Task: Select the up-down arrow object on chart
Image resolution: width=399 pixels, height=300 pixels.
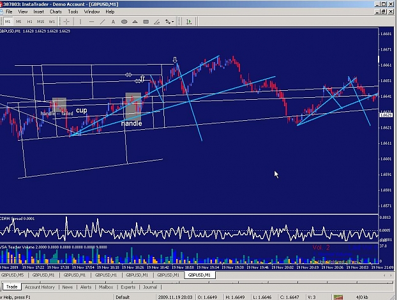Action: 142,79
